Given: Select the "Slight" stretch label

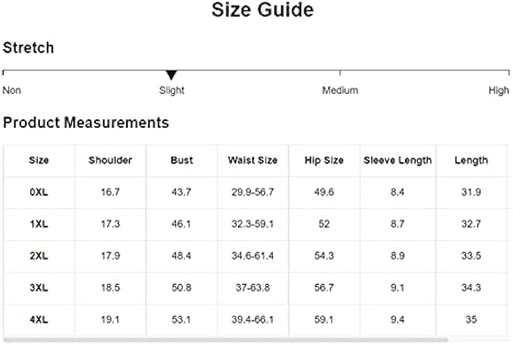Looking at the screenshot, I should pos(172,91).
